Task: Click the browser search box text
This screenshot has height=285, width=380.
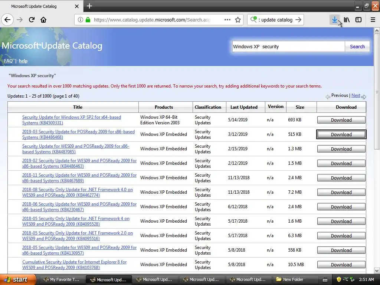Action: tap(276, 20)
